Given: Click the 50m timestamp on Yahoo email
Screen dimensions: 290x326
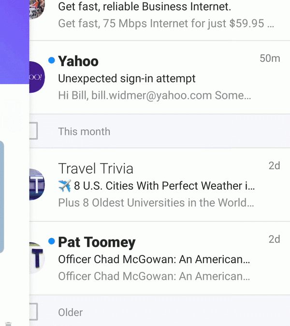Looking at the screenshot, I should [x=270, y=58].
